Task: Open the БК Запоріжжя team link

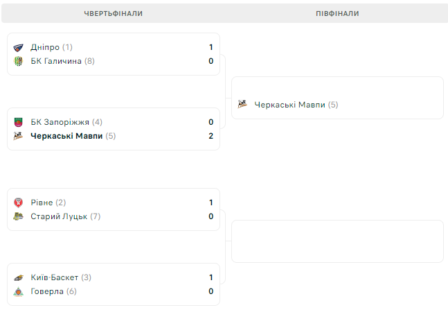Action: tap(60, 122)
